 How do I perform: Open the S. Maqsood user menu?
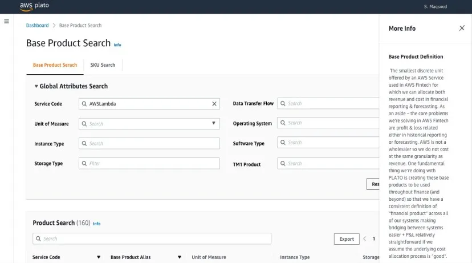tap(436, 7)
